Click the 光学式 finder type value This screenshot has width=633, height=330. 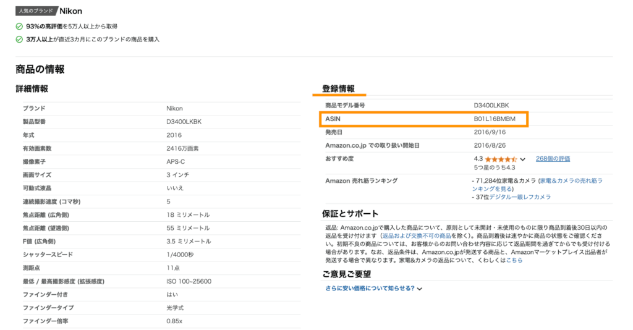175,308
